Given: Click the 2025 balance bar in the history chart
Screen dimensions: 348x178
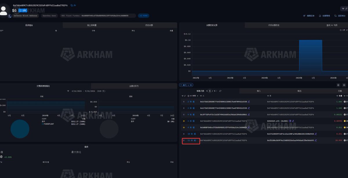Looking at the screenshot, I should [x=311, y=55].
